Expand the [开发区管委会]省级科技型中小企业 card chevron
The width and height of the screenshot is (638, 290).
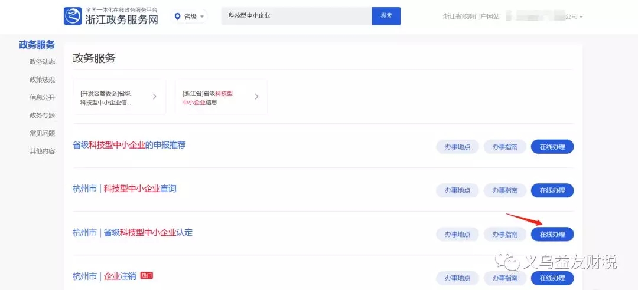[x=154, y=97]
